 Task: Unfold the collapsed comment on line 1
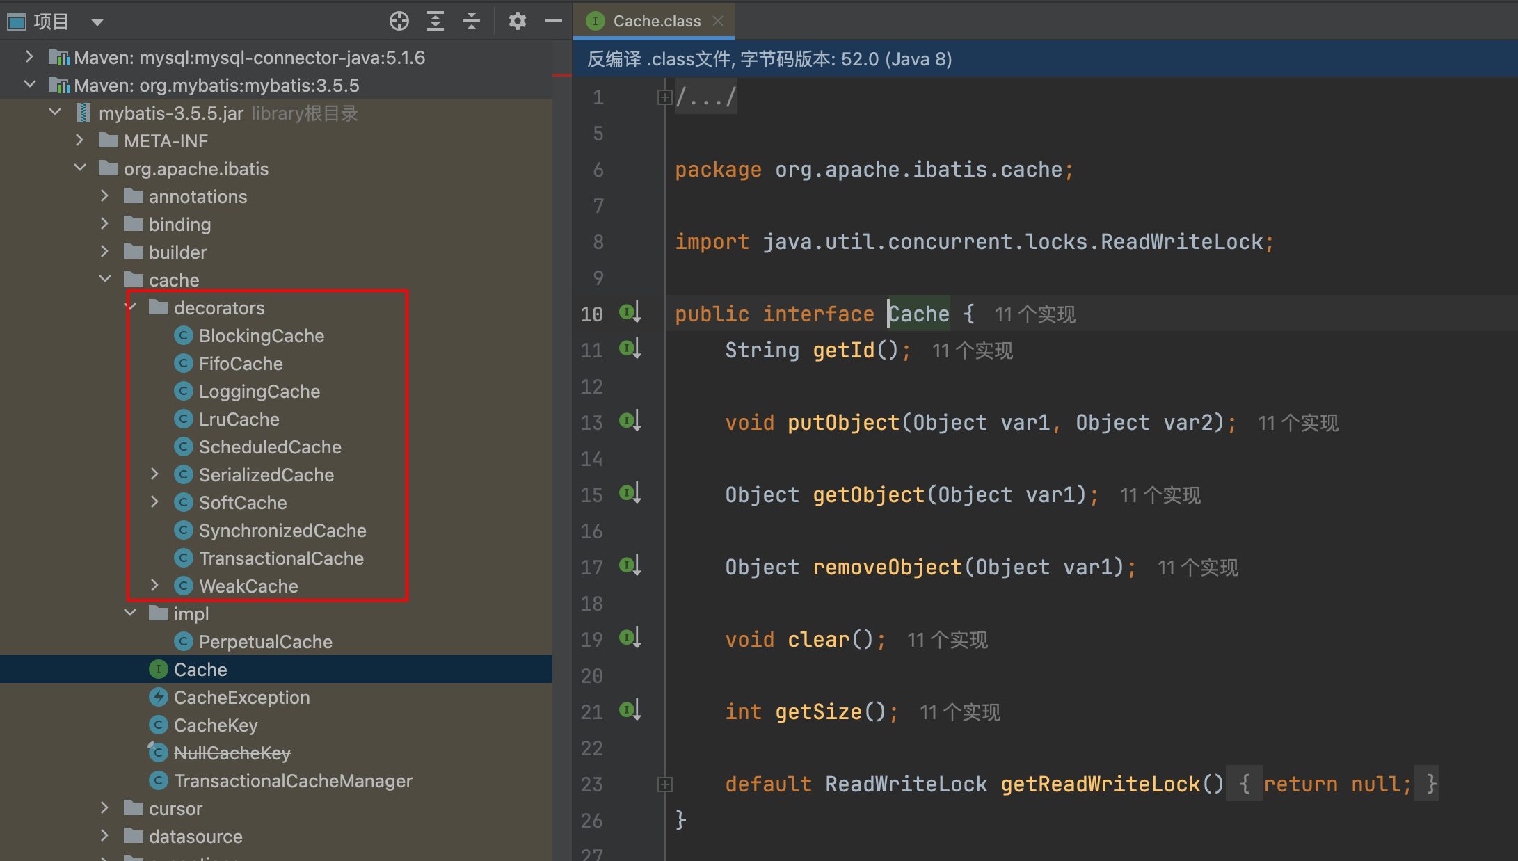(x=664, y=97)
